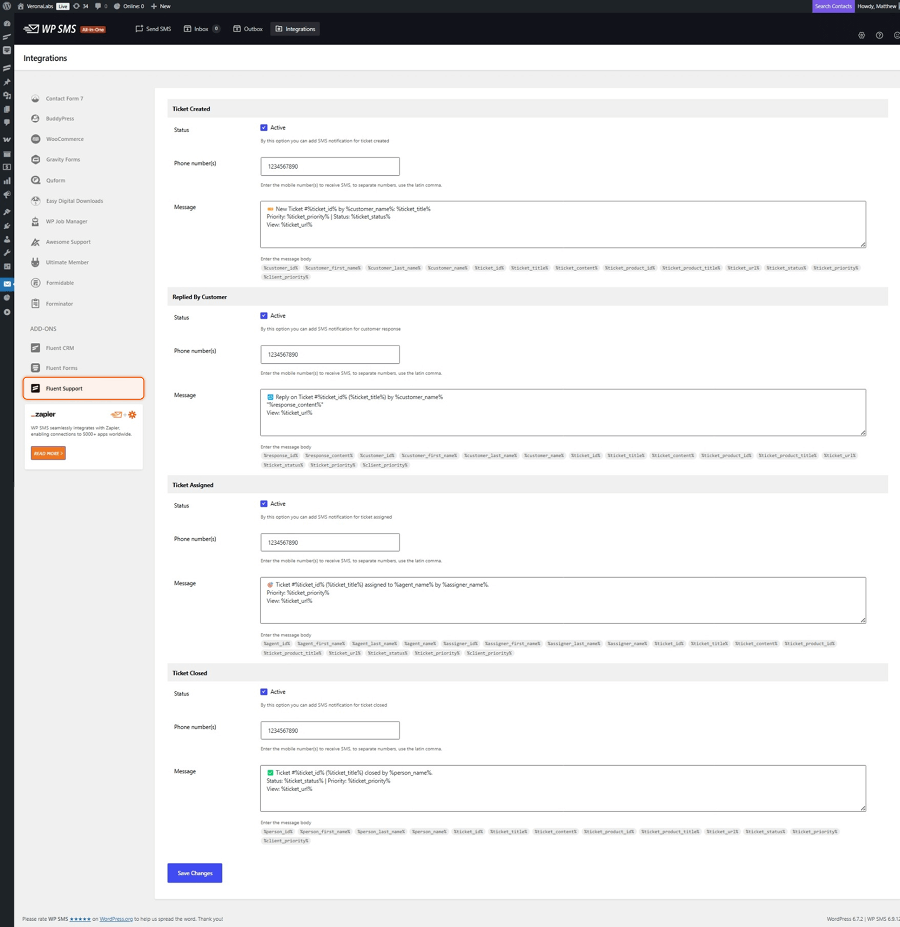
Task: Click the Save Changes button
Action: 195,873
